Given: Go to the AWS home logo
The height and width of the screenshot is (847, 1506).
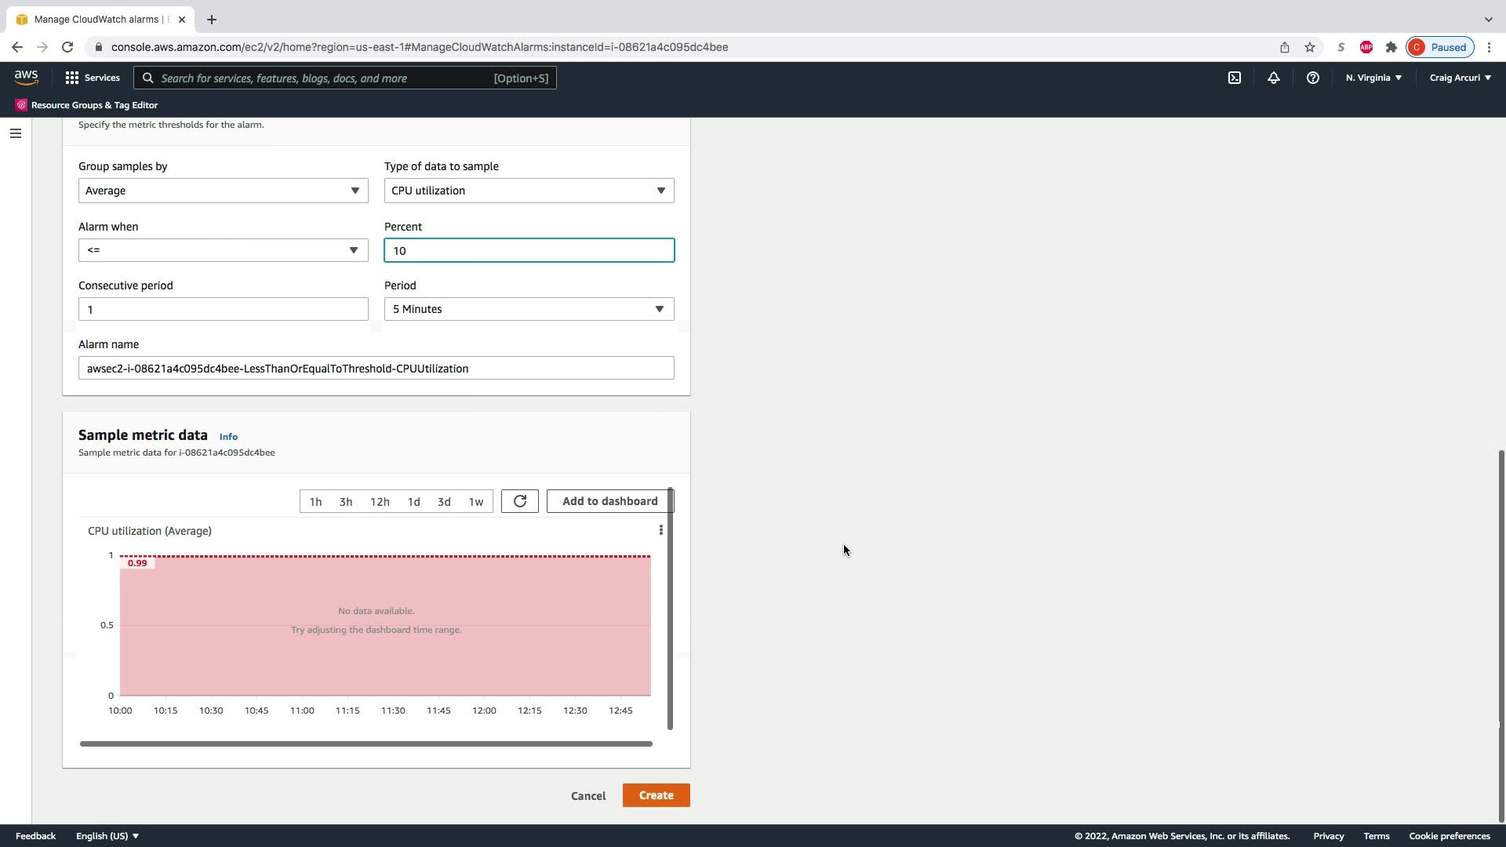Looking at the screenshot, I should click(26, 77).
